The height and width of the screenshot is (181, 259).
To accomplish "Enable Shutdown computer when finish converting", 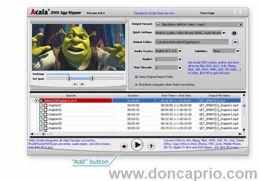I will [x=136, y=85].
